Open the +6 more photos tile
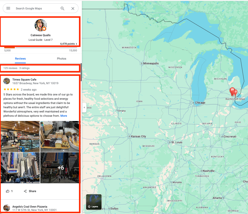The height and width of the screenshot is (214, 248). 60,168
